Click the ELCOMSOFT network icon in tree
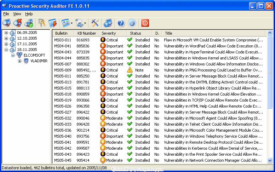 pyautogui.click(x=19, y=55)
